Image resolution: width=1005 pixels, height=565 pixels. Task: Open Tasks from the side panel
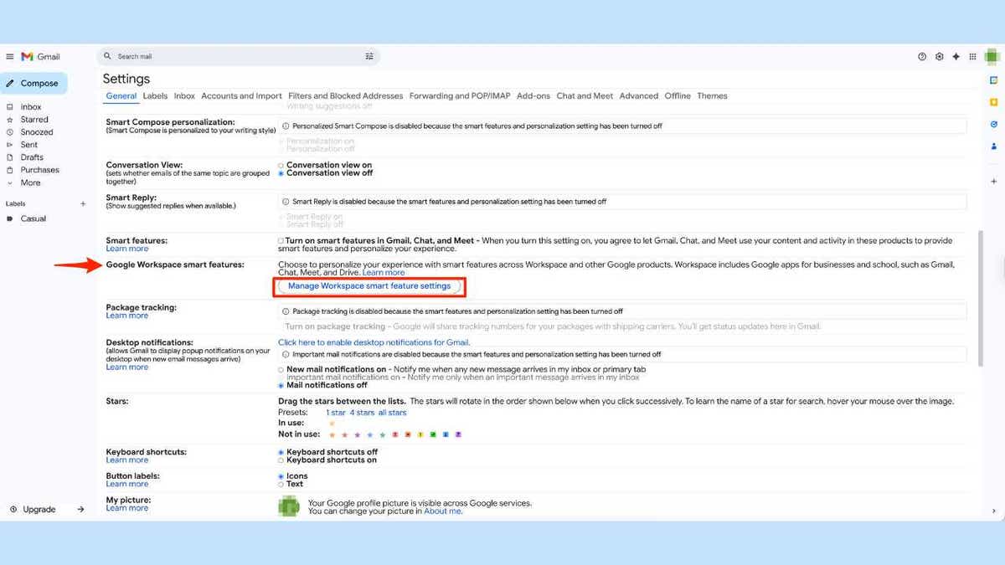pos(993,124)
